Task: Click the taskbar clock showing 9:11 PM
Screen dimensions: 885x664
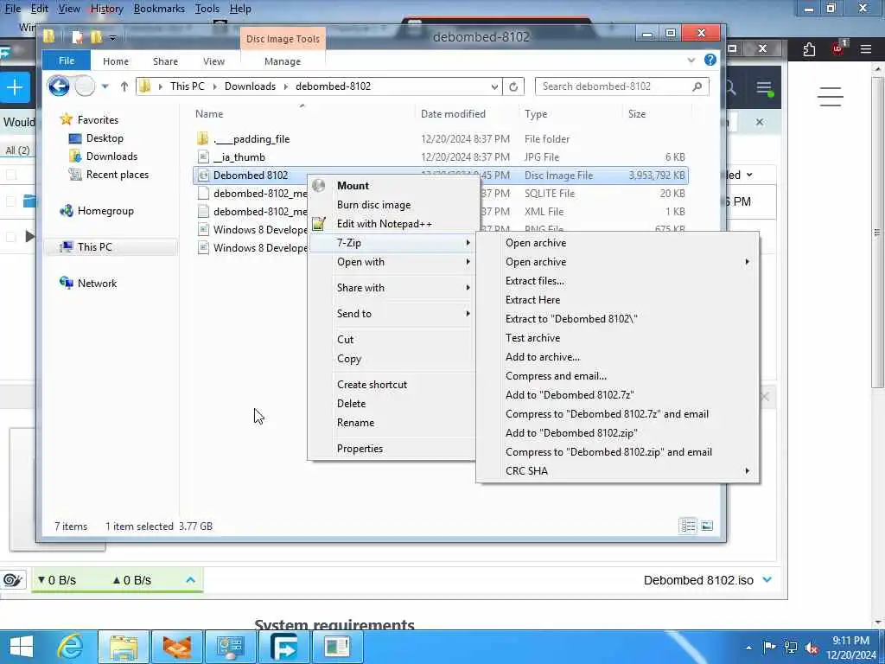Action: 851,648
